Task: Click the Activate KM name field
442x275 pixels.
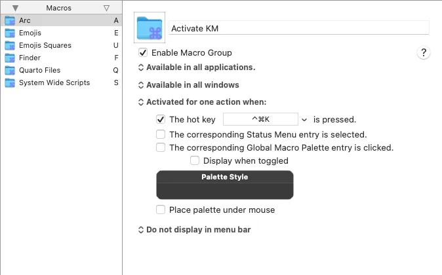Action: point(299,28)
